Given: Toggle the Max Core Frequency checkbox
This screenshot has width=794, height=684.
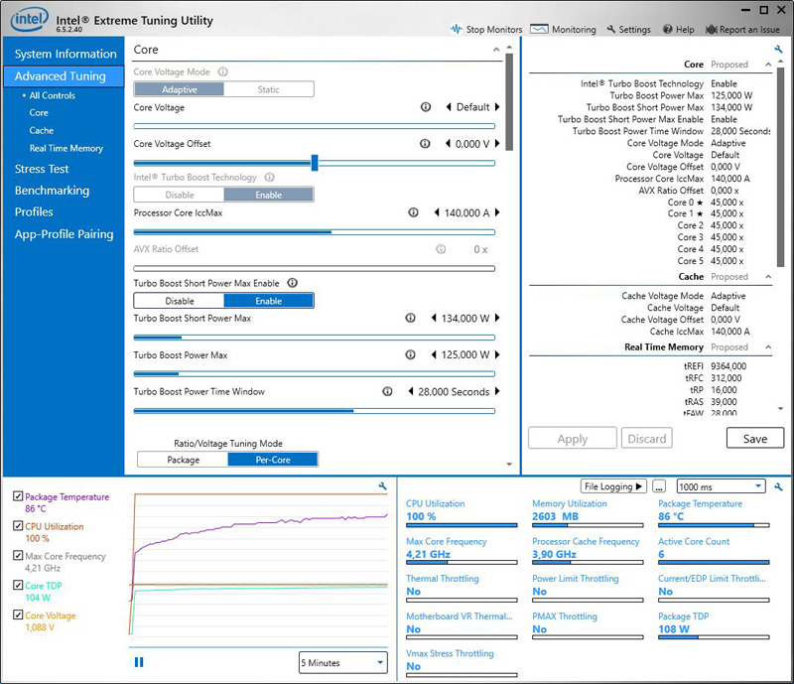Looking at the screenshot, I should (18, 555).
